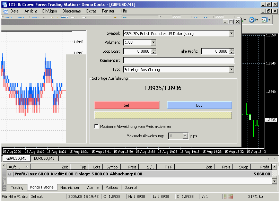Click the connection status bars indicator
The height and width of the screenshot is (201, 280).
228,196
